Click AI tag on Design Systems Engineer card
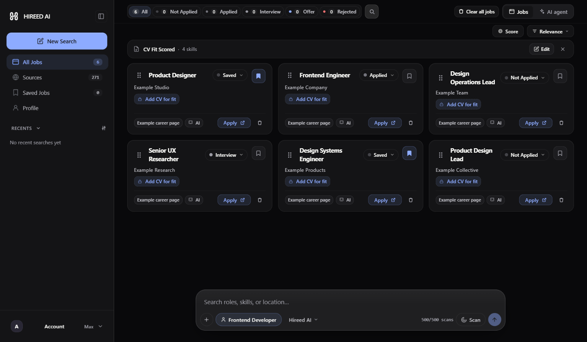 coord(345,200)
